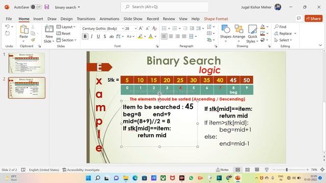Image resolution: width=326 pixels, height=183 pixels.
Task: Open the Layout dropdown
Action: (66, 27)
